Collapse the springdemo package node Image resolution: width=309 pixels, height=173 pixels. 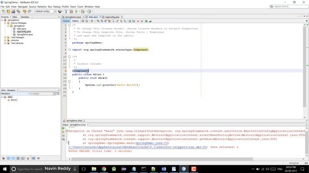point(8,26)
